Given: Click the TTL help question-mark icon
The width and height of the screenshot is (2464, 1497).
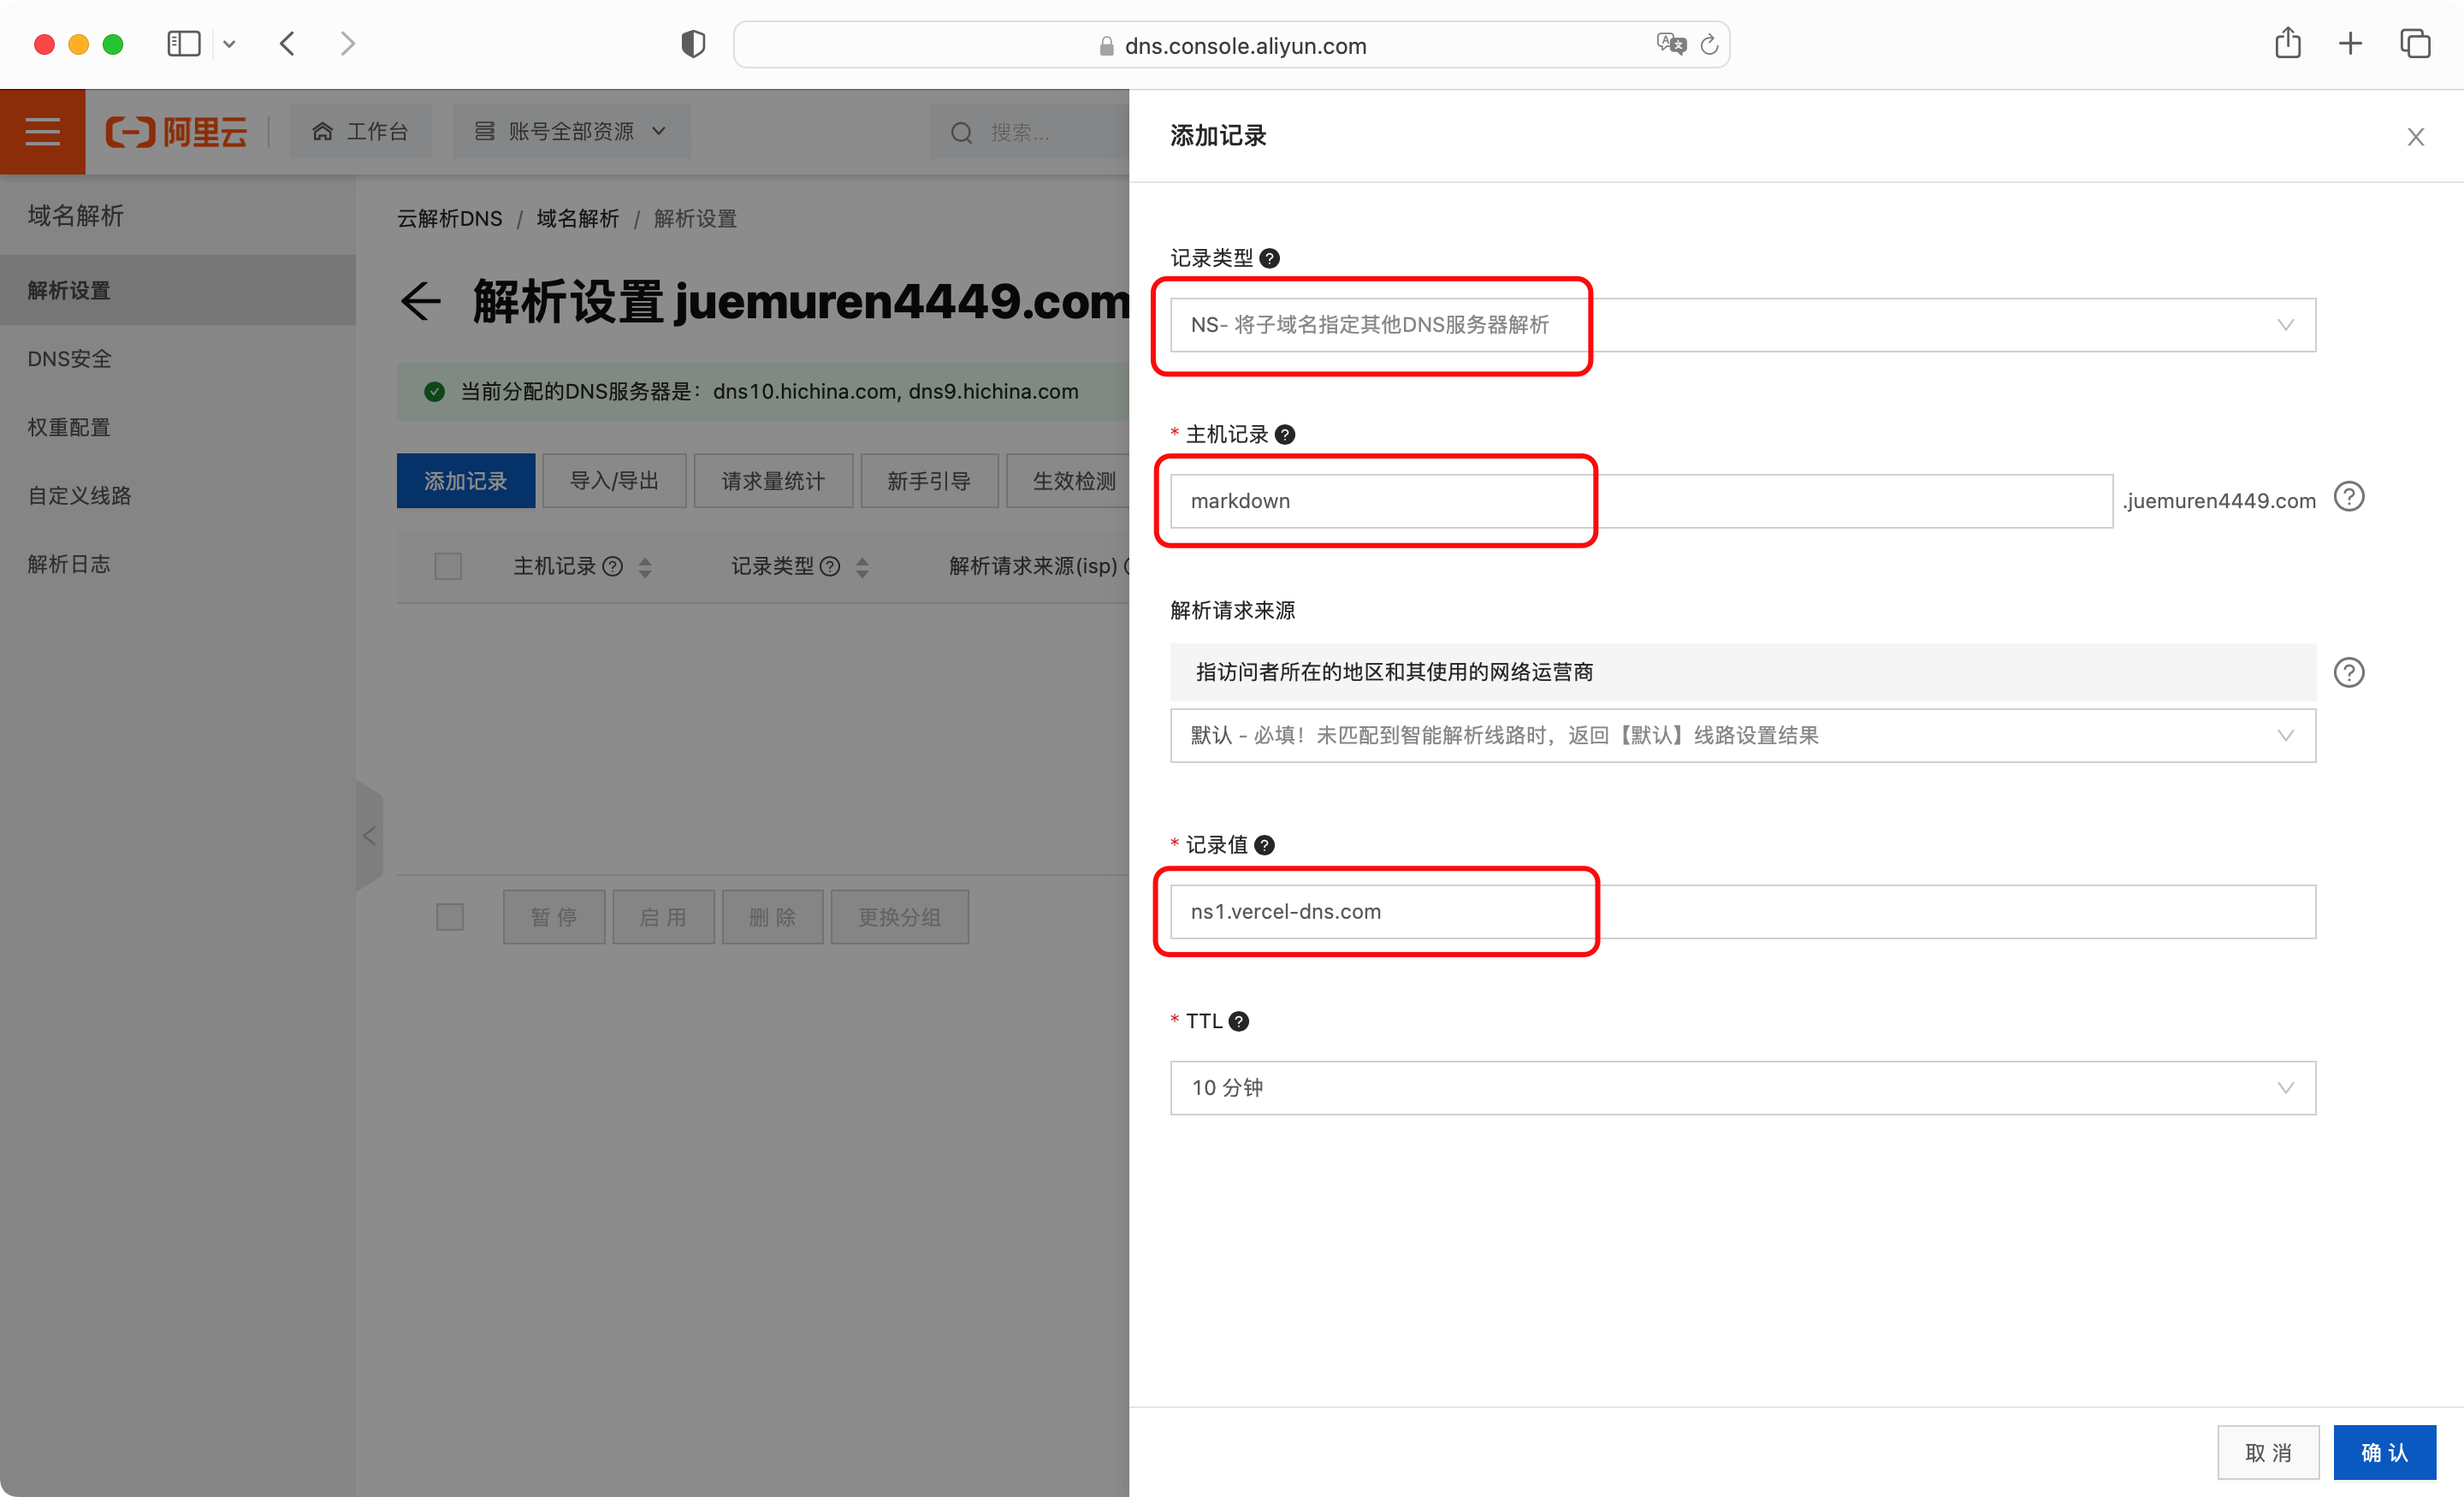Looking at the screenshot, I should coord(1238,1021).
